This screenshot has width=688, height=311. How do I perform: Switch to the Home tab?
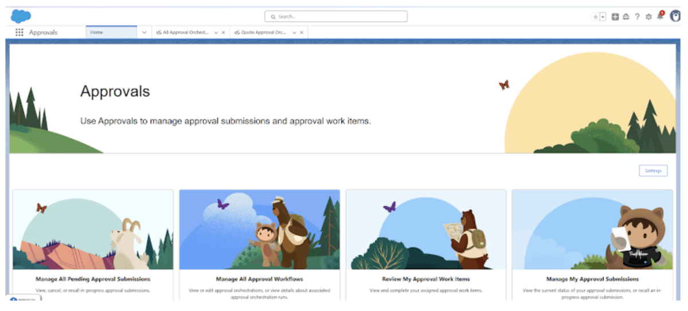point(112,33)
